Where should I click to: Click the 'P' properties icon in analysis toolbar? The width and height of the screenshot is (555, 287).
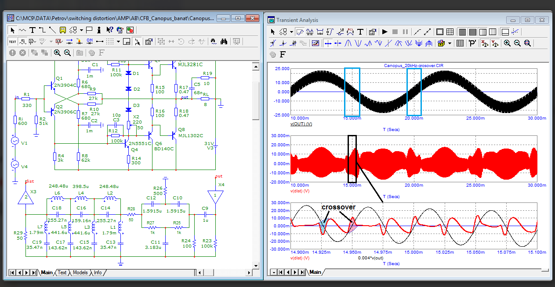pos(472,43)
